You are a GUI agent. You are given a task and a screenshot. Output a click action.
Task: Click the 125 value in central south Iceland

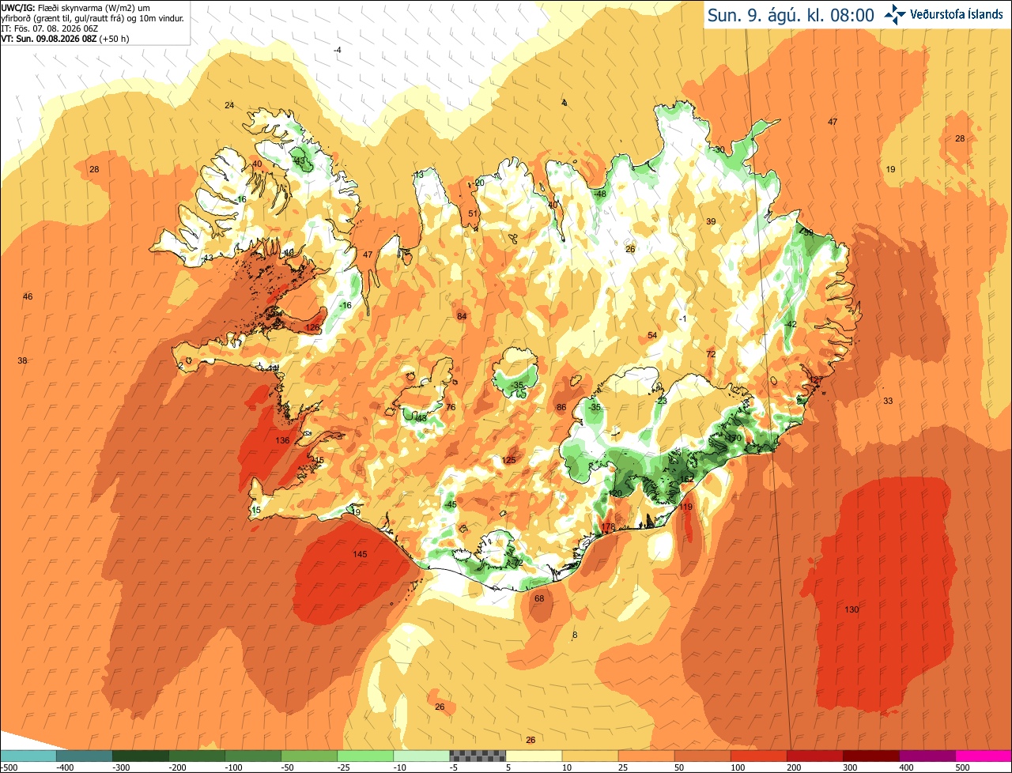[508, 460]
